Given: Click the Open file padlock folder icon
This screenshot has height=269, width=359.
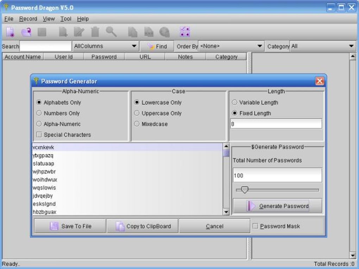Looking at the screenshot, I should (26, 32).
